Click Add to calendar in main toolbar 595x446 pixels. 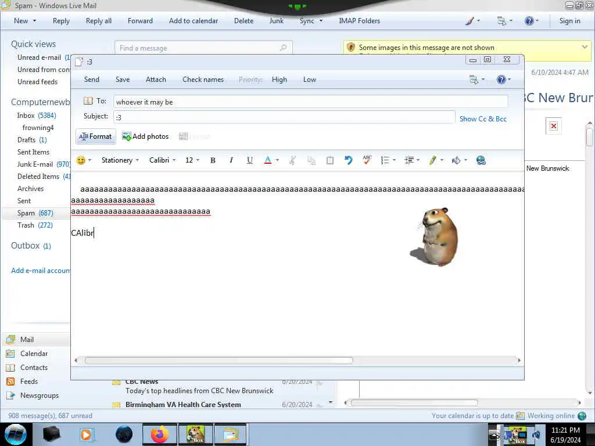193,21
